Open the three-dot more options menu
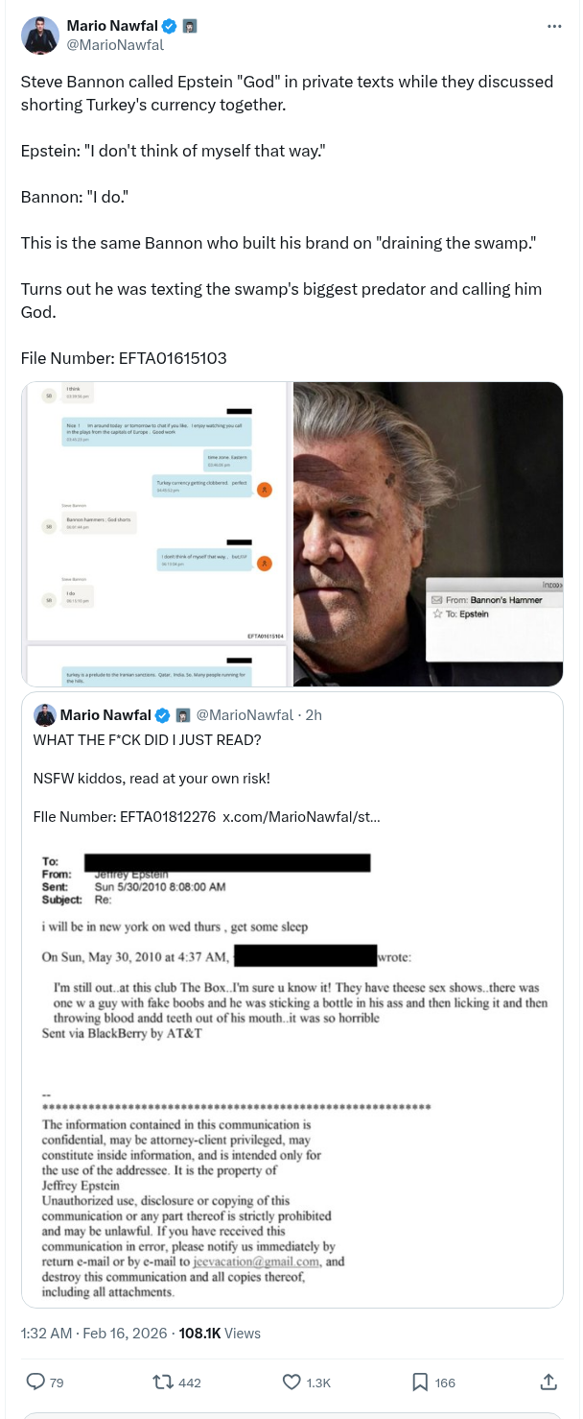 tap(554, 26)
